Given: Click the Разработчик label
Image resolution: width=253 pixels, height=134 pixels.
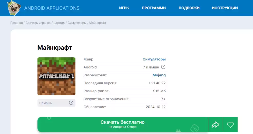Looking at the screenshot, I should click(95, 75).
